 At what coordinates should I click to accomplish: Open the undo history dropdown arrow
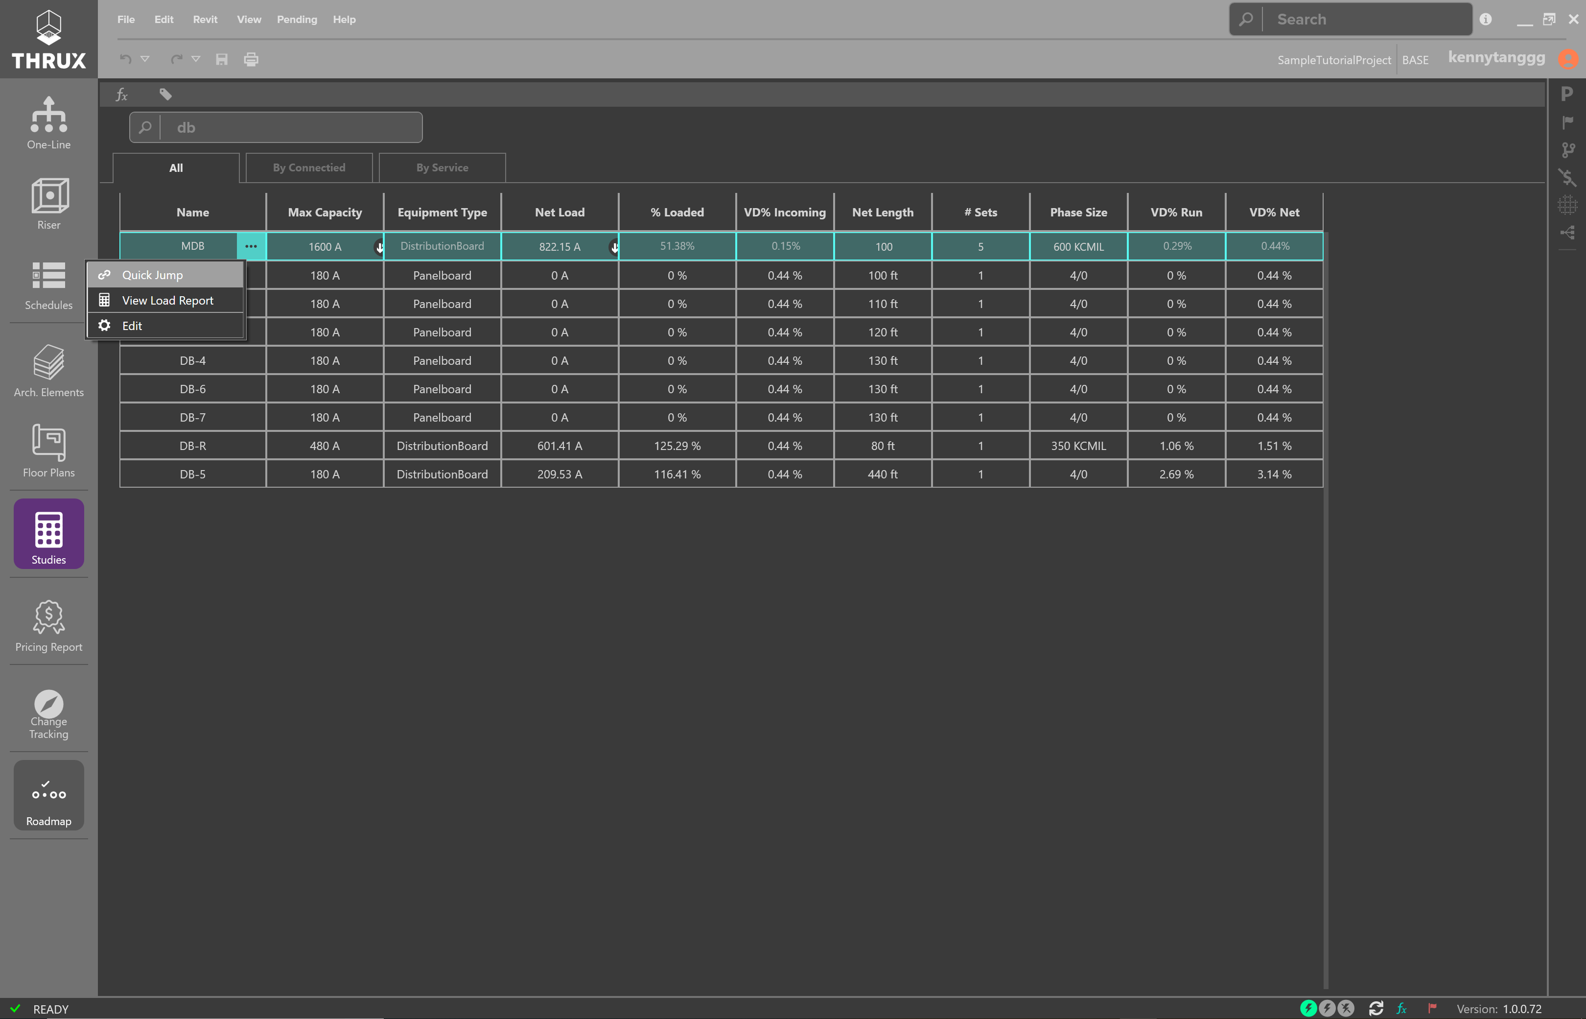(145, 59)
